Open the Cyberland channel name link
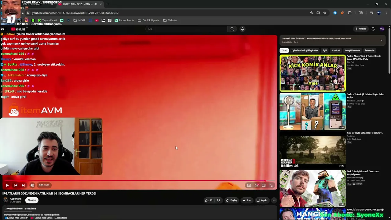 (16, 199)
